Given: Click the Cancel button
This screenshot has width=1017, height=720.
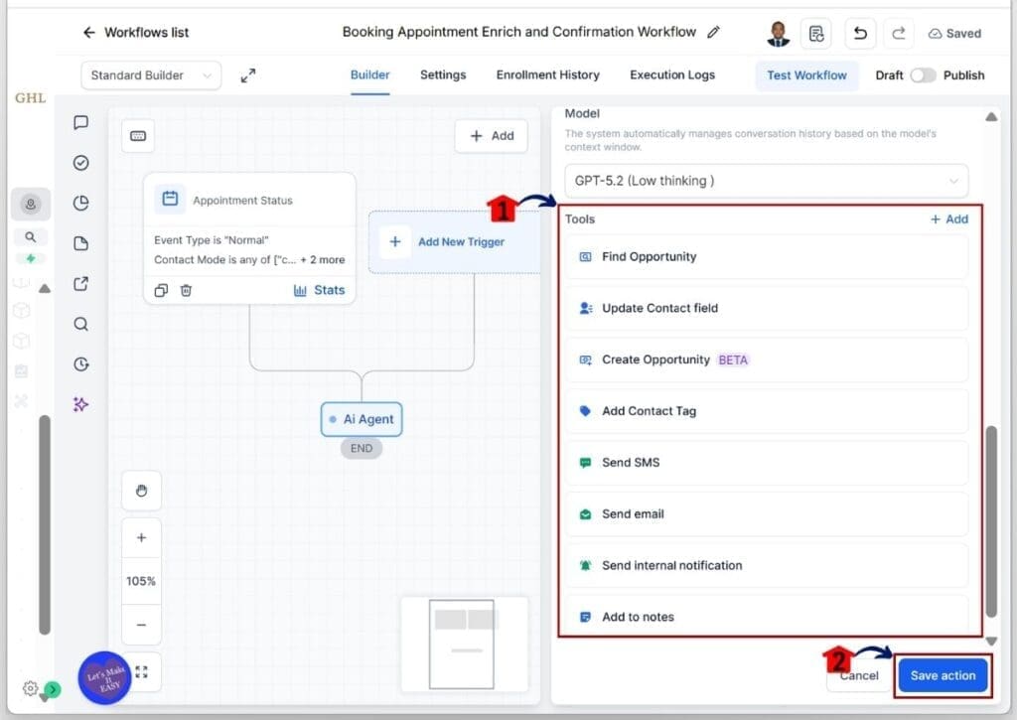Looking at the screenshot, I should pyautogui.click(x=859, y=675).
